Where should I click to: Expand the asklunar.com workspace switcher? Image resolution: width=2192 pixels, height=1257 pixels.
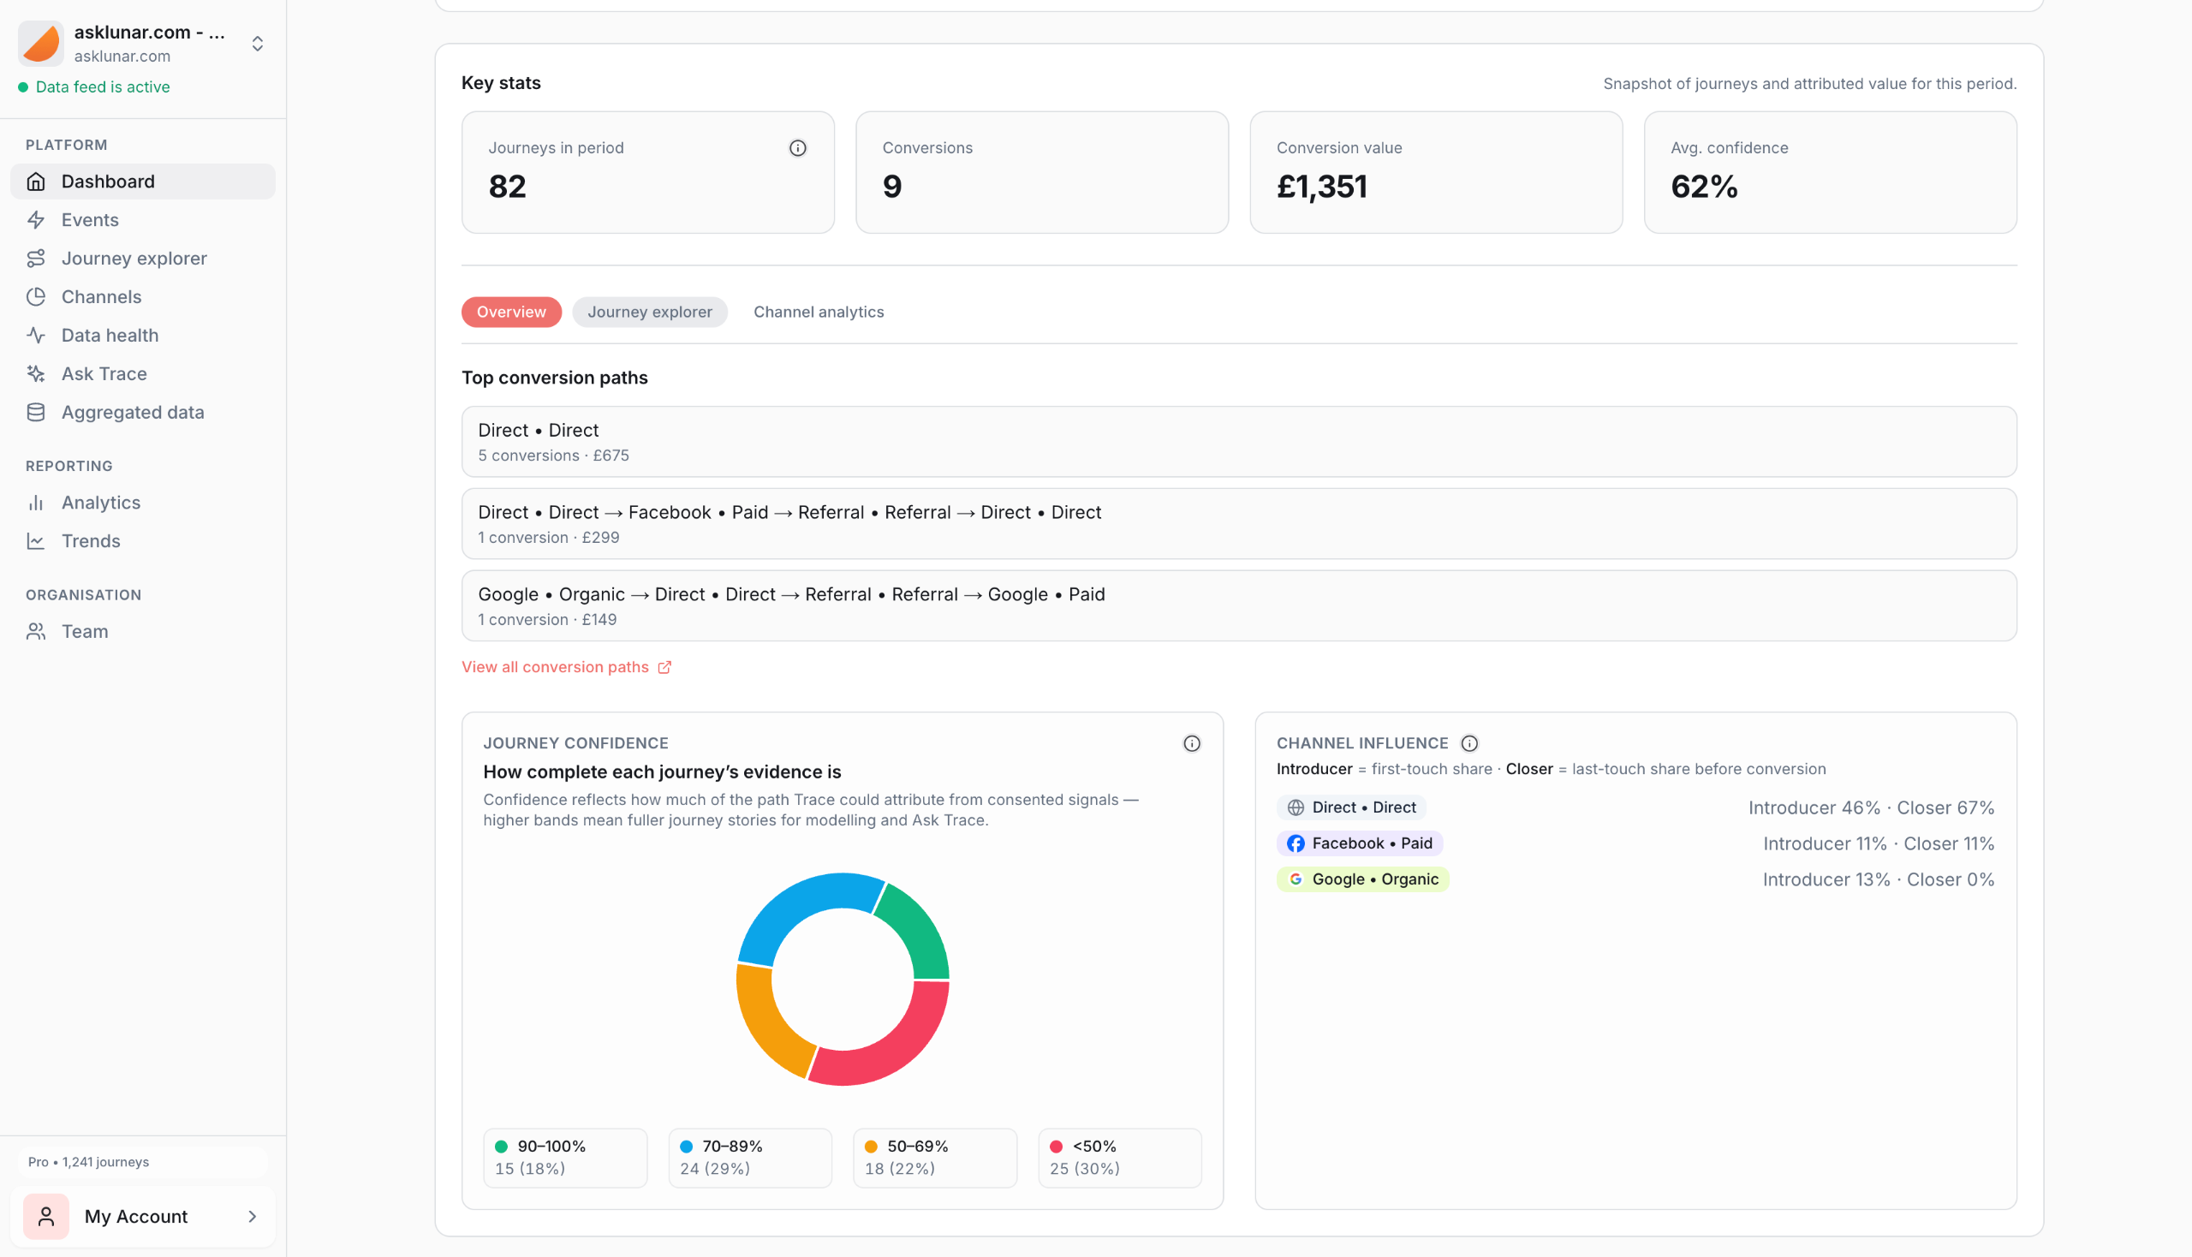[x=257, y=44]
